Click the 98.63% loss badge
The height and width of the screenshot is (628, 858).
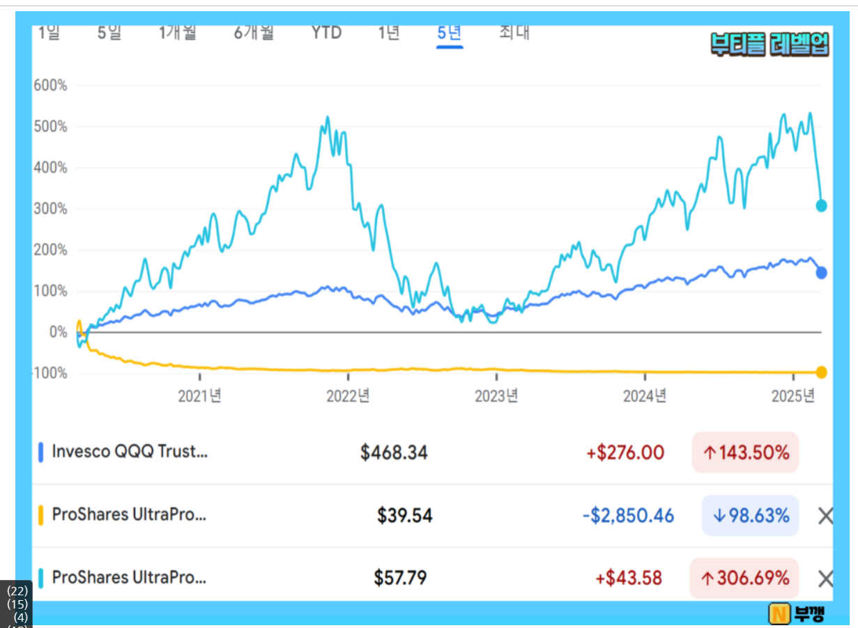click(750, 516)
